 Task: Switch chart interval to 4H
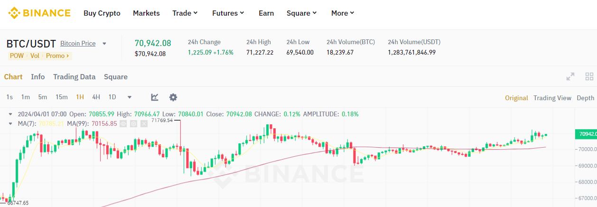click(x=96, y=97)
